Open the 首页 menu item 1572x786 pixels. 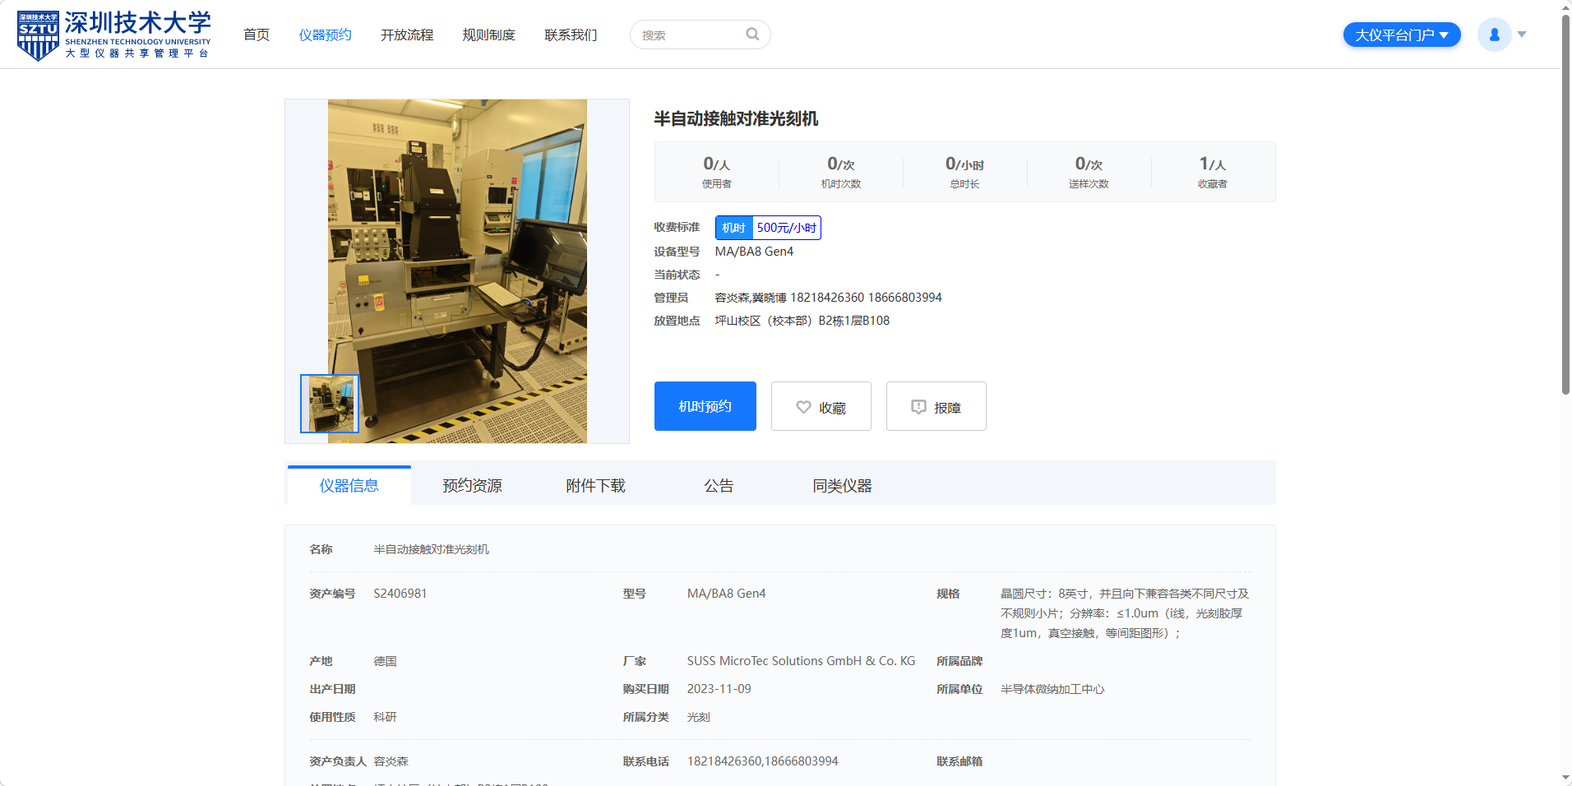[257, 35]
